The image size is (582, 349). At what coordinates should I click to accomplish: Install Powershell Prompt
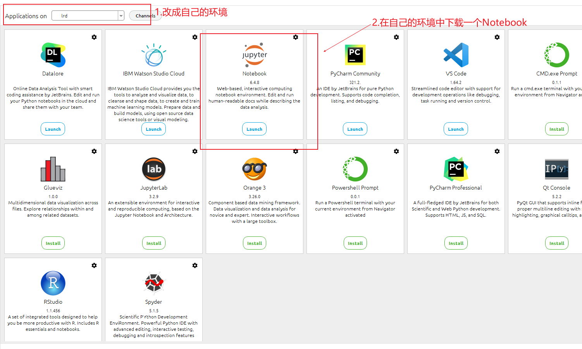(x=355, y=243)
